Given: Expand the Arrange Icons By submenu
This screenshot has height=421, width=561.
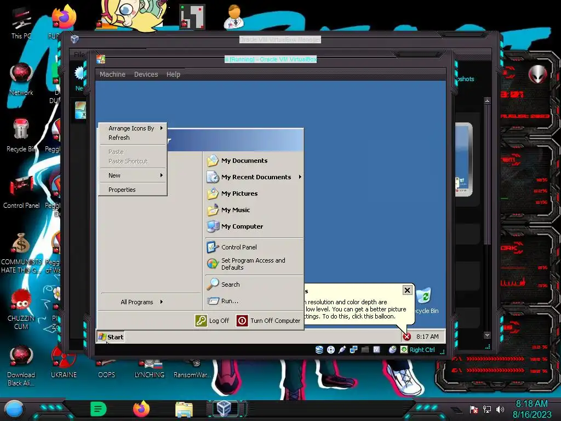Looking at the screenshot, I should coord(133,128).
